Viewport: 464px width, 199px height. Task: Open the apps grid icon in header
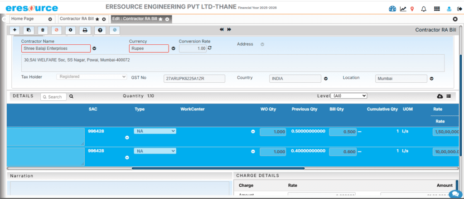click(x=437, y=9)
